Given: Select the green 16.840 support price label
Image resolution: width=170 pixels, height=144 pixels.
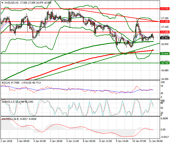Looking at the screenshot, I should (x=164, y=53).
